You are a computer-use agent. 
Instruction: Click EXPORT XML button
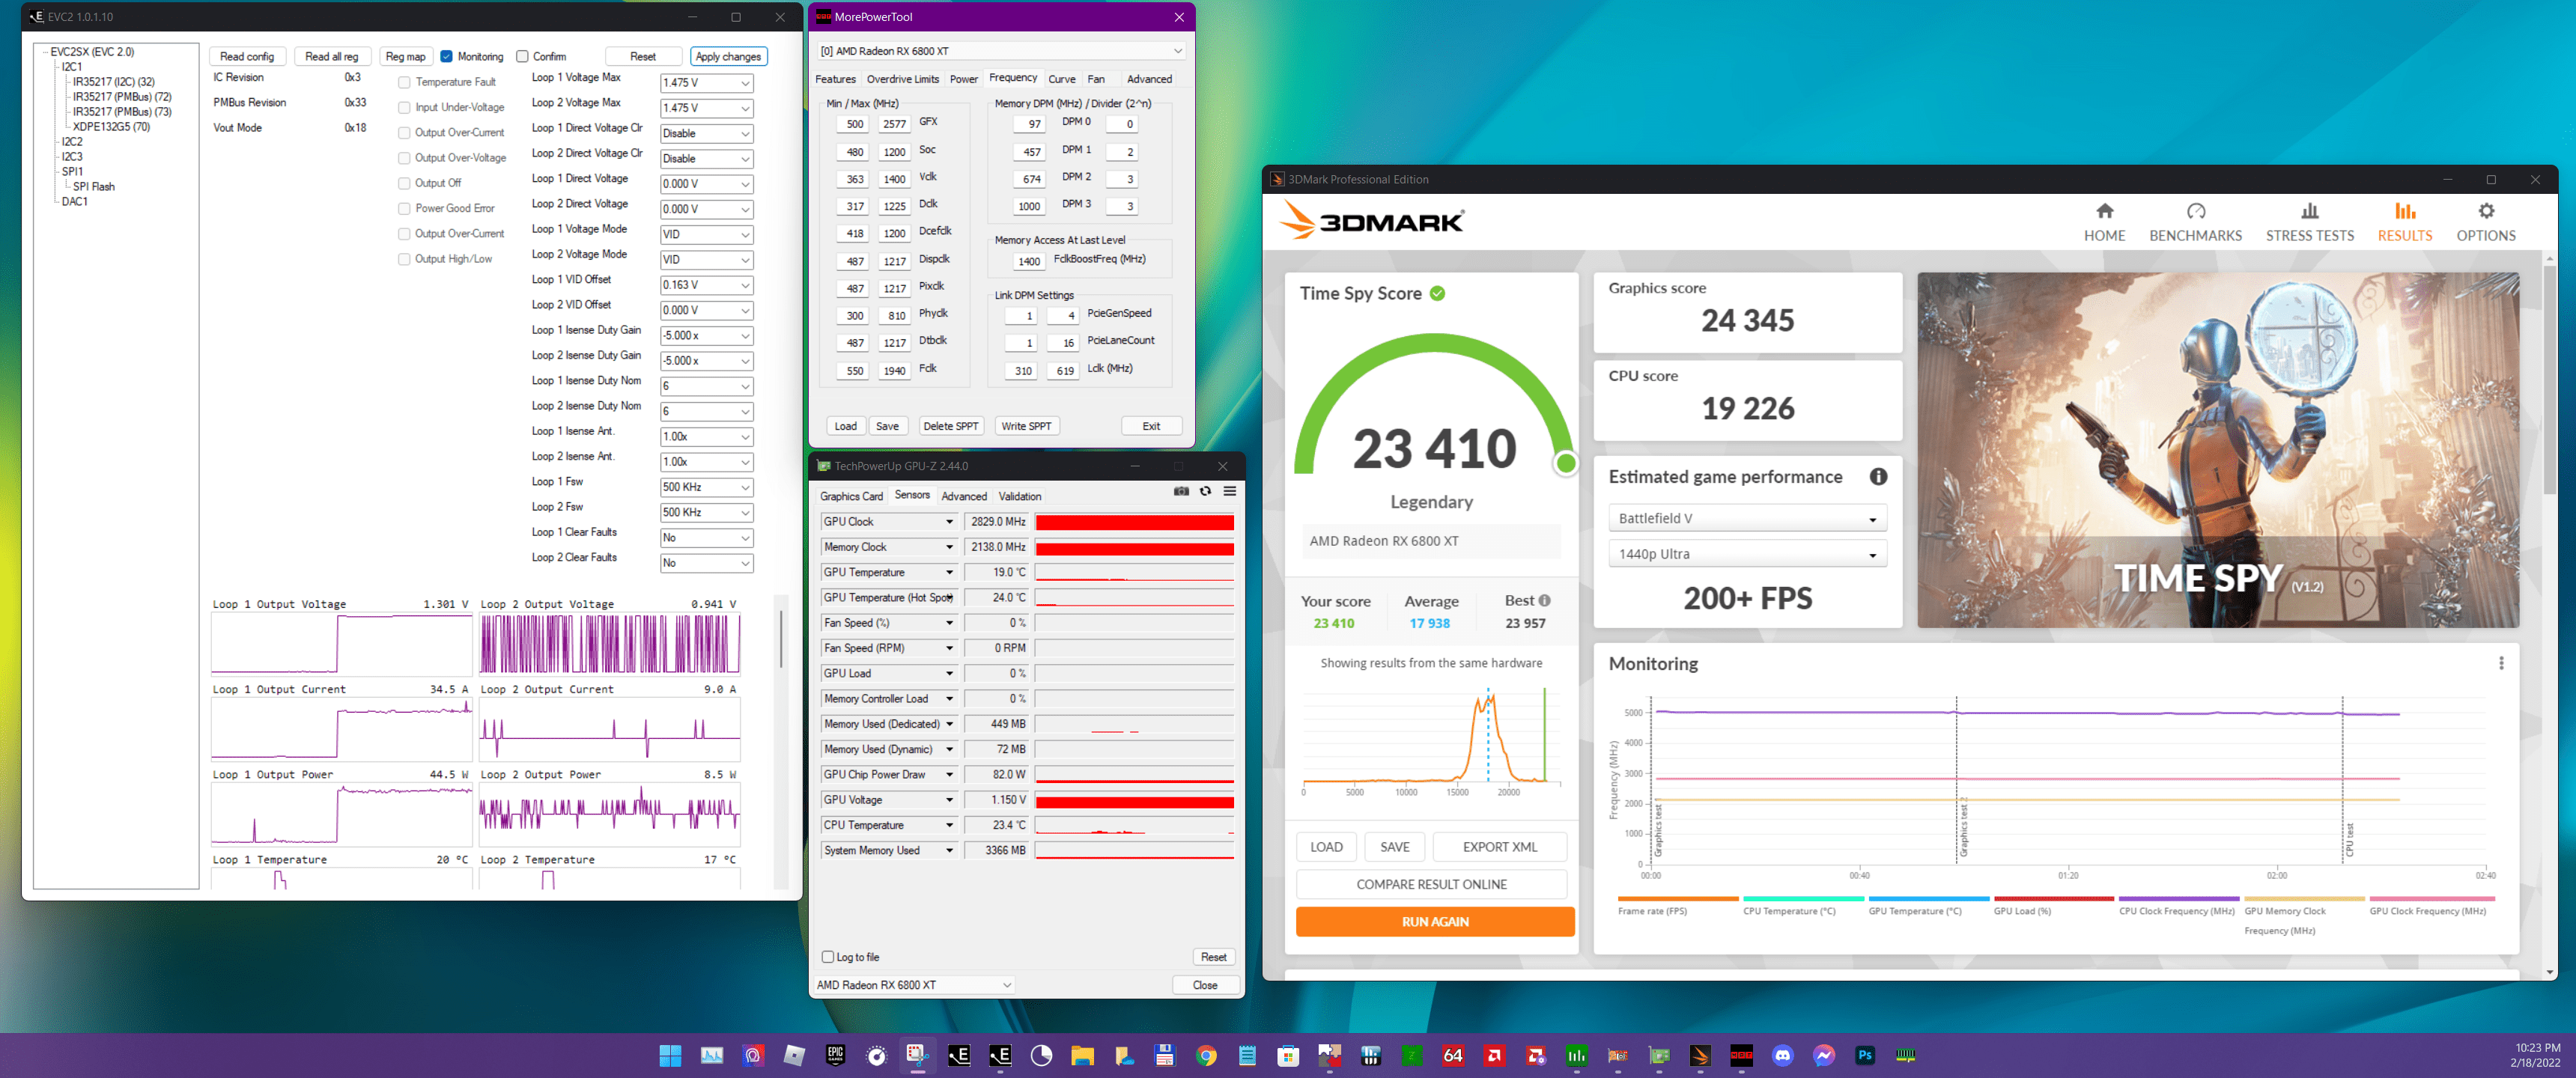click(x=1499, y=847)
